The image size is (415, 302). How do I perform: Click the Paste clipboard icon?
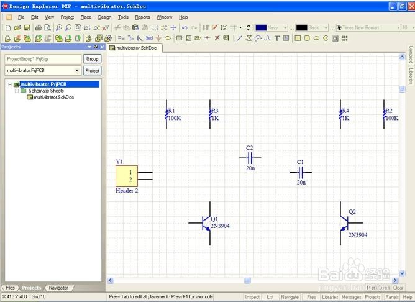[x=136, y=28]
